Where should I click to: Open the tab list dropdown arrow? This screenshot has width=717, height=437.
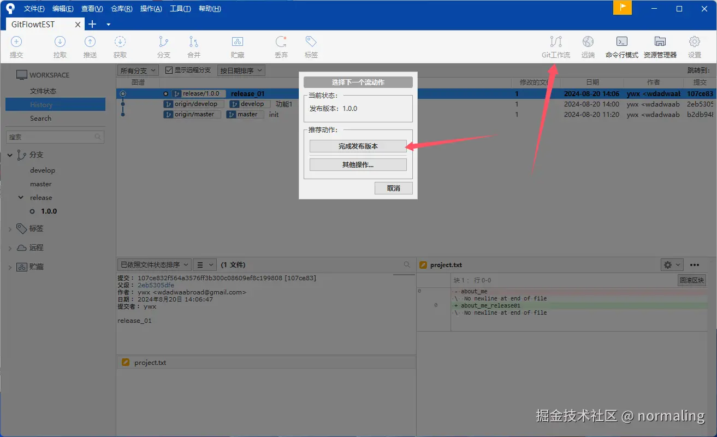108,25
